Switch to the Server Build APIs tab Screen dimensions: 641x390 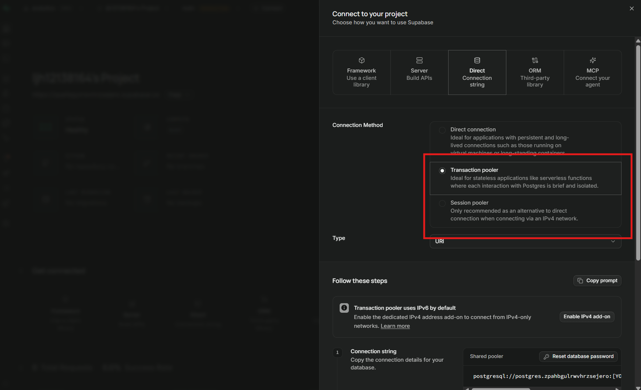click(419, 72)
